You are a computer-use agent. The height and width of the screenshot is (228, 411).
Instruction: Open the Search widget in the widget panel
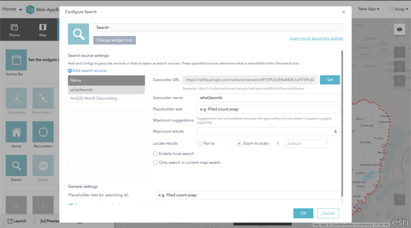point(16,166)
